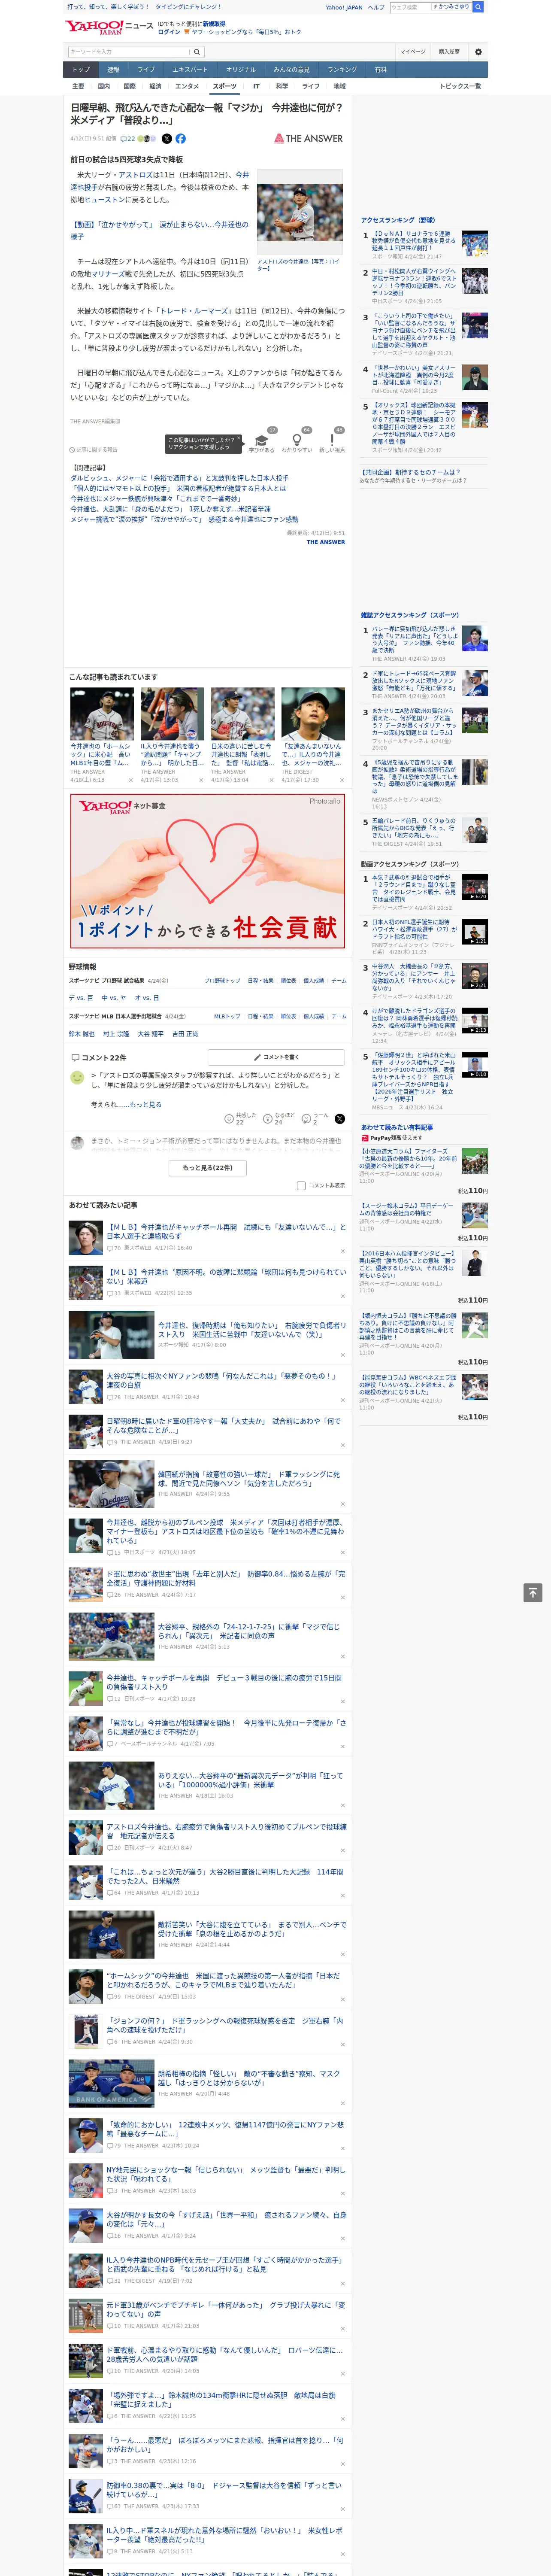The width and height of the screenshot is (551, 2576).
Task: Share the top comment on X
Action: (x=340, y=1119)
